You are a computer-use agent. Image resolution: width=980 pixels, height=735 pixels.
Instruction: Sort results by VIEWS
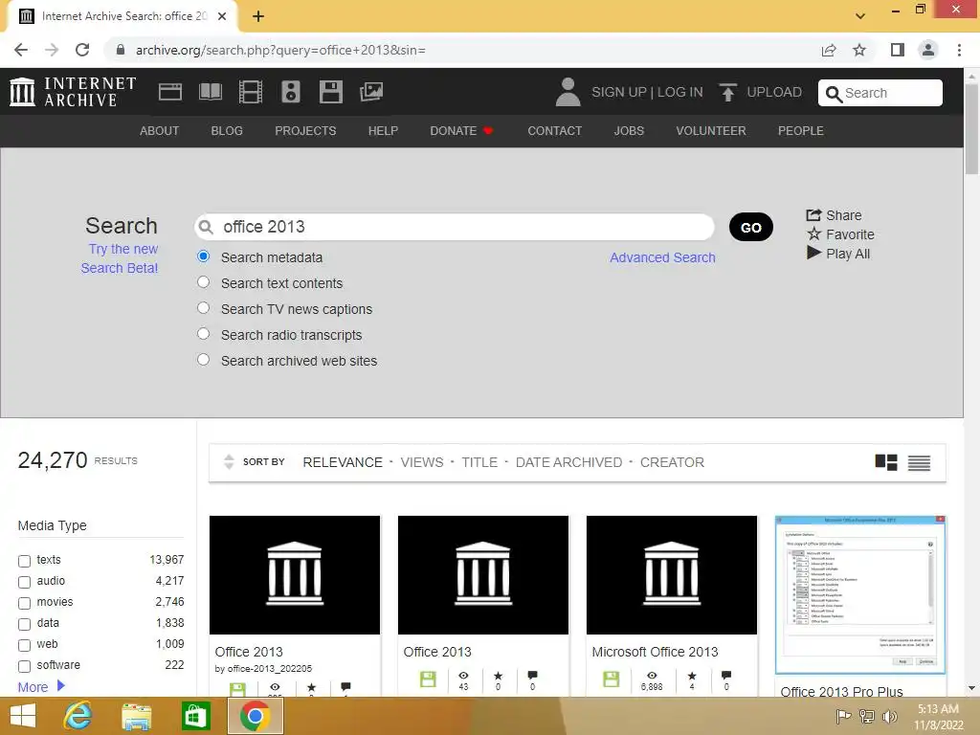(x=422, y=462)
